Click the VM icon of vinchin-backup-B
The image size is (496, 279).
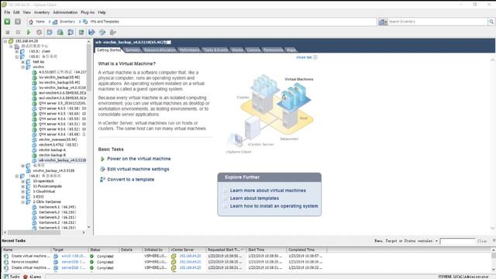pos(34,155)
